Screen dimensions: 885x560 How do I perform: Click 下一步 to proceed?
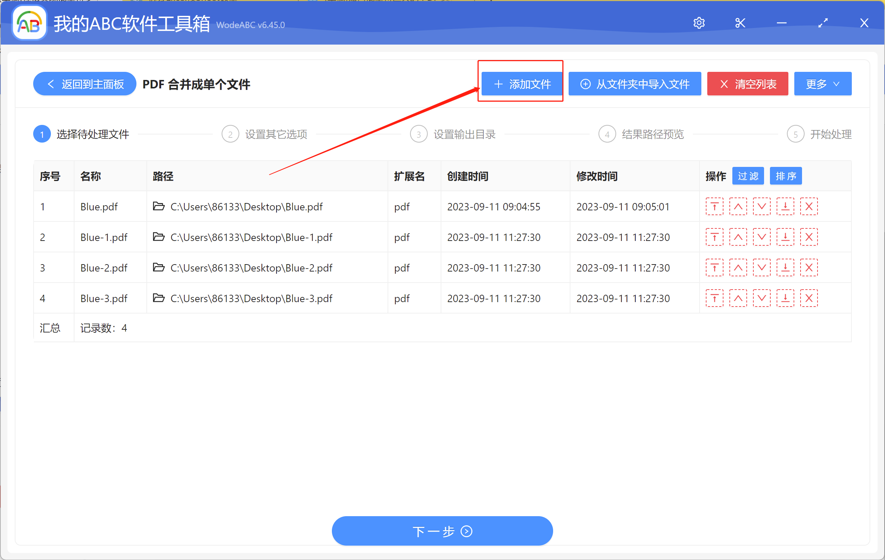pyautogui.click(x=442, y=531)
